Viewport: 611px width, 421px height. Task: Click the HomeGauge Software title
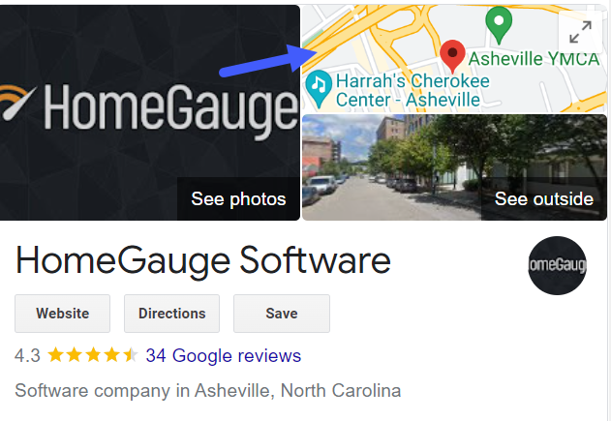[203, 261]
